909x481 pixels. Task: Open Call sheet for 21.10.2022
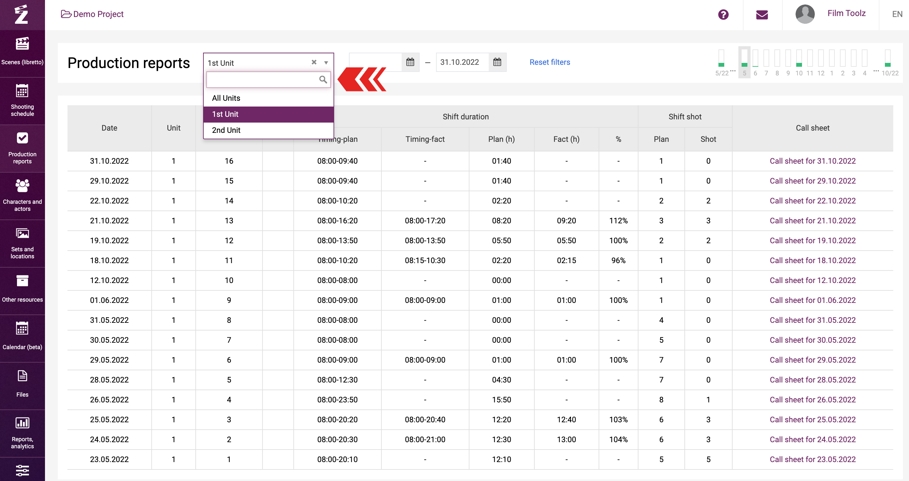pos(812,220)
